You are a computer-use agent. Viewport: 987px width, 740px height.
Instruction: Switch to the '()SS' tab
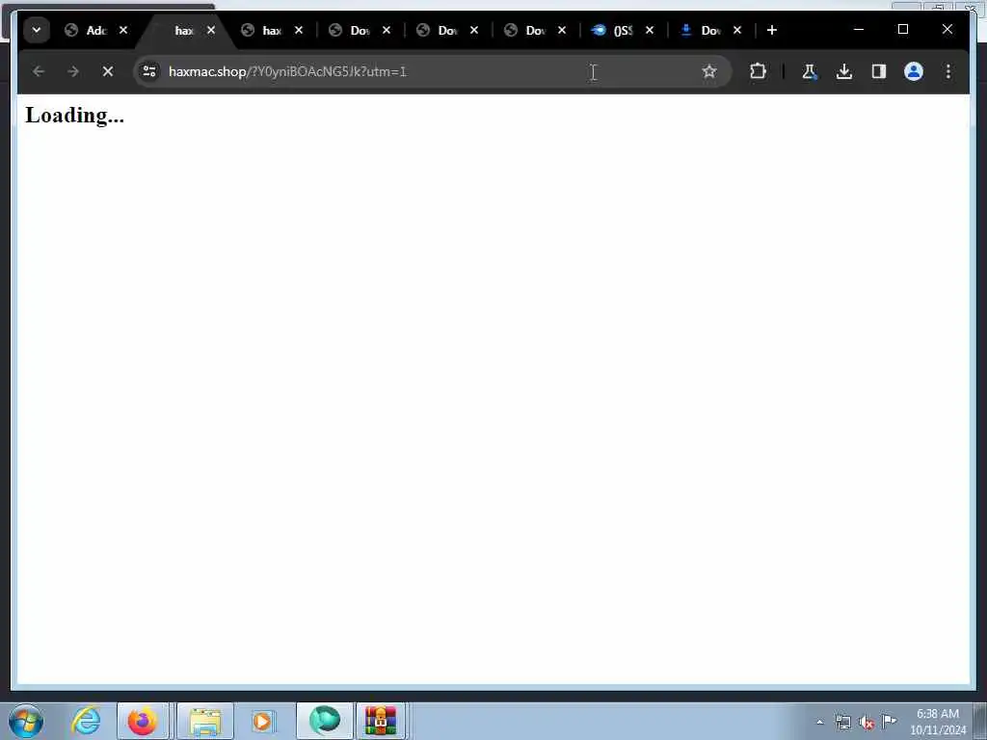[x=613, y=30]
